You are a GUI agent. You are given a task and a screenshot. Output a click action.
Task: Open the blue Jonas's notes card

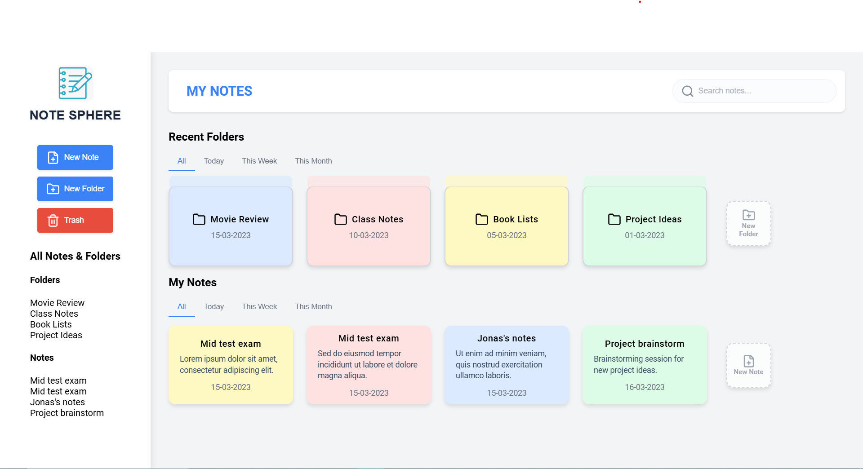507,365
